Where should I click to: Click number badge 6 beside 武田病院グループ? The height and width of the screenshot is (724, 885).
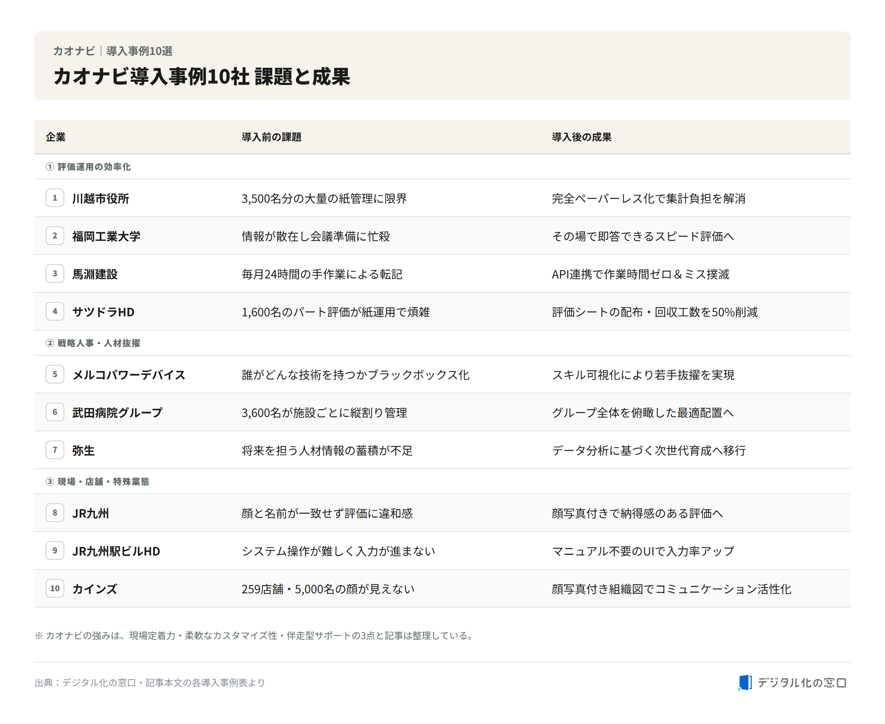[x=55, y=412]
